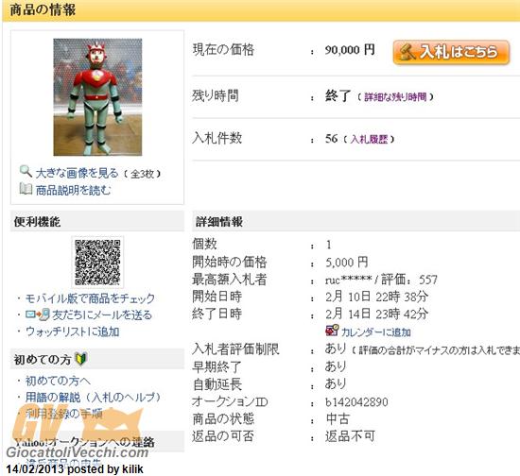
Task: Click the open book icon beside 商品説明を読む
Action: pyautogui.click(x=26, y=189)
